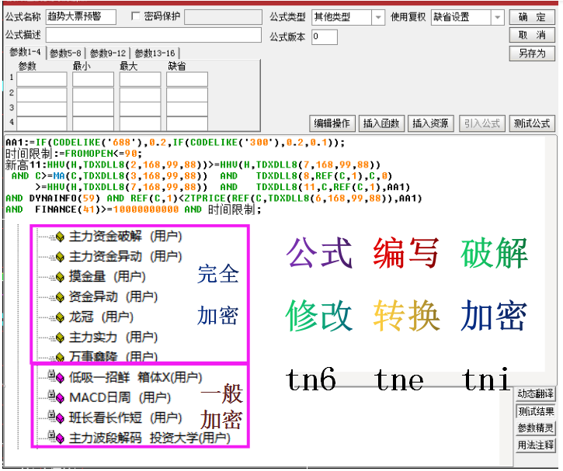Viewport: 563px width, 471px height.
Task: Click the locked icon beside MACD日周
Action: pyautogui.click(x=57, y=397)
